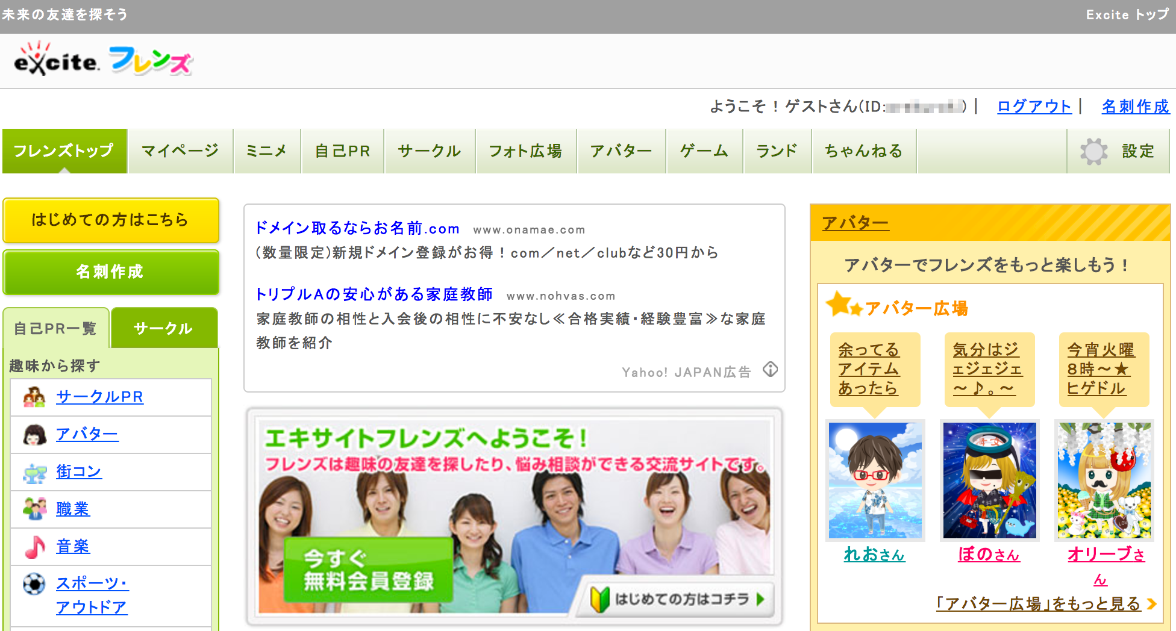Click the 街コン cocktail glass icon

click(x=34, y=473)
